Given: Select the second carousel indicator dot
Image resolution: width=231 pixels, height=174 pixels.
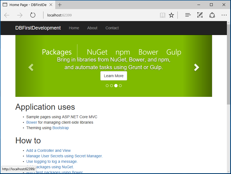Looking at the screenshot, I should pyautogui.click(x=112, y=86).
